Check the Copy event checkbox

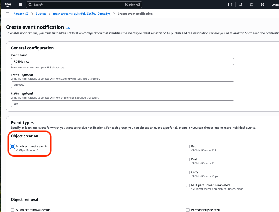pyautogui.click(x=188, y=172)
